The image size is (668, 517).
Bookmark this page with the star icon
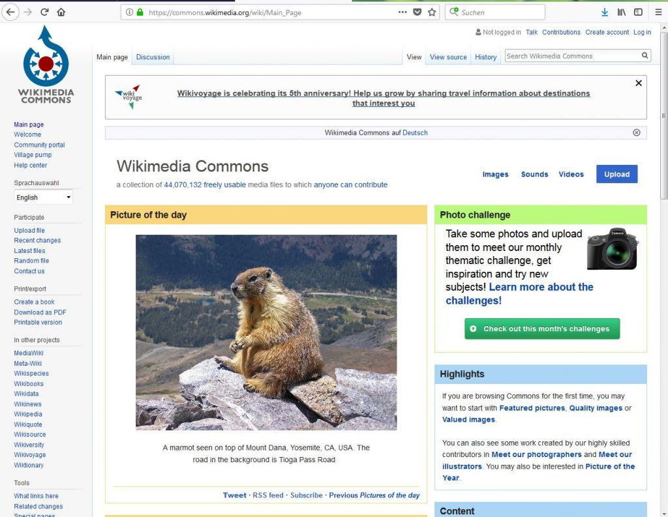click(x=432, y=12)
